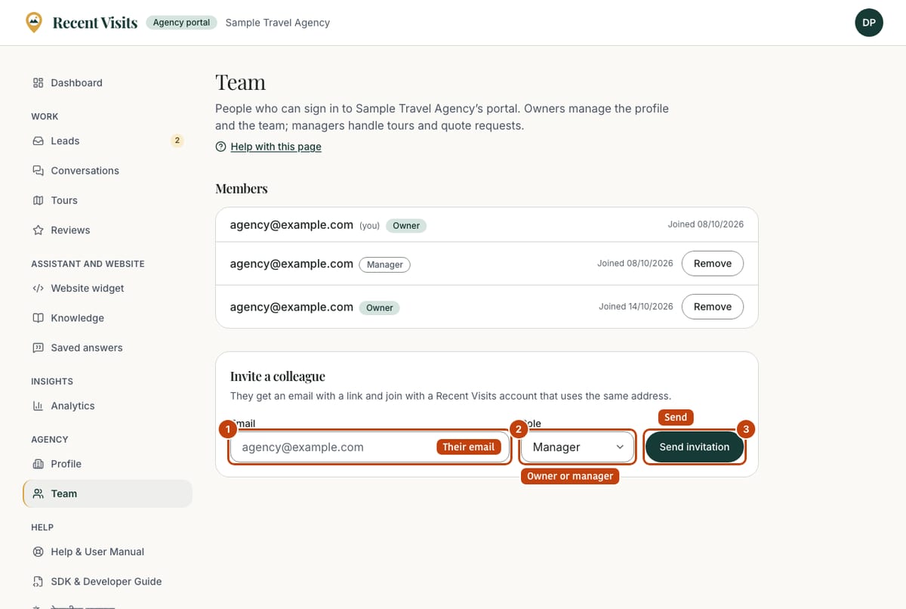906x609 pixels.
Task: Open Saved answers
Action: 108,348
